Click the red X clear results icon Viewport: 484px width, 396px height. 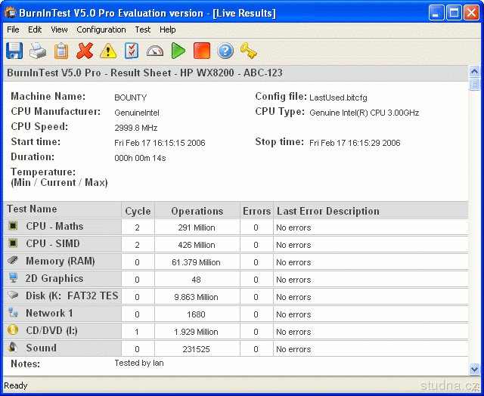tap(85, 51)
